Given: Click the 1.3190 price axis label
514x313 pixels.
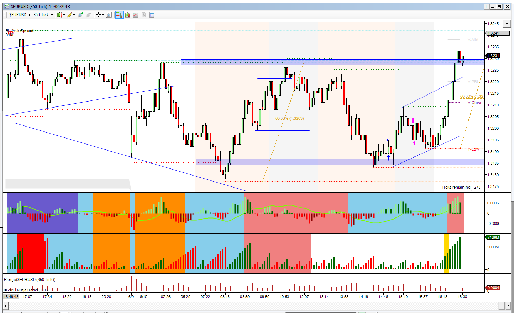Looking at the screenshot, I should click(493, 152).
